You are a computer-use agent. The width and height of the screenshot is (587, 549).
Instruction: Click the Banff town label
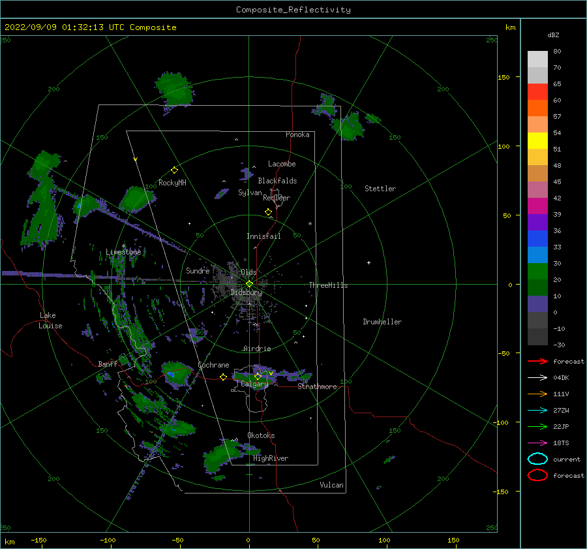(108, 364)
